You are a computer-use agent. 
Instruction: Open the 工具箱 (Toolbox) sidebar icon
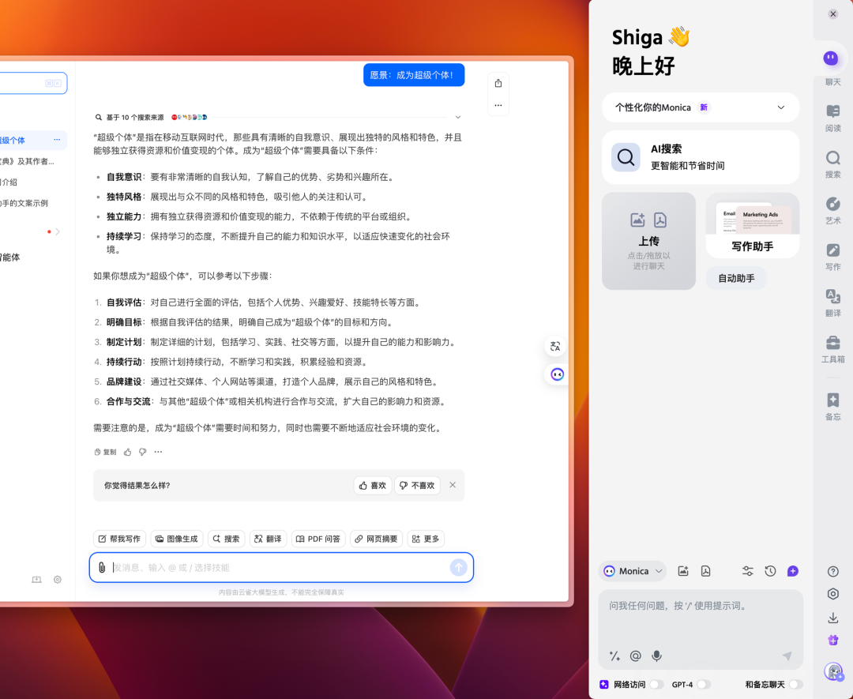(x=832, y=349)
